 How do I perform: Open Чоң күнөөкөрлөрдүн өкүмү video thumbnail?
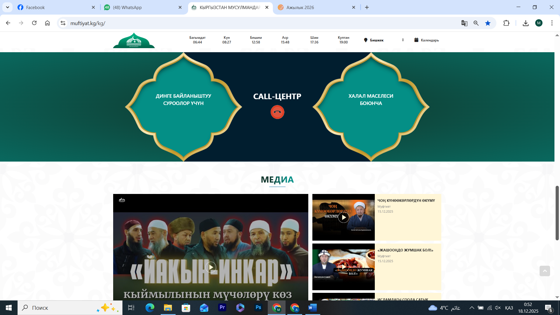pyautogui.click(x=343, y=217)
